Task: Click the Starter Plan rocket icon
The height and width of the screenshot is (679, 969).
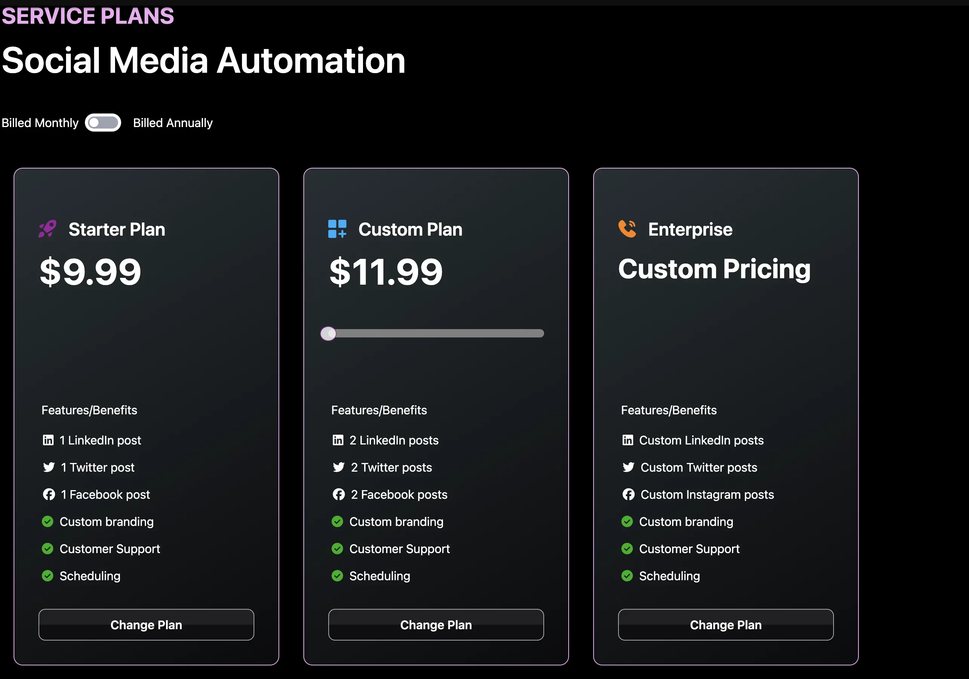Action: pyautogui.click(x=47, y=229)
